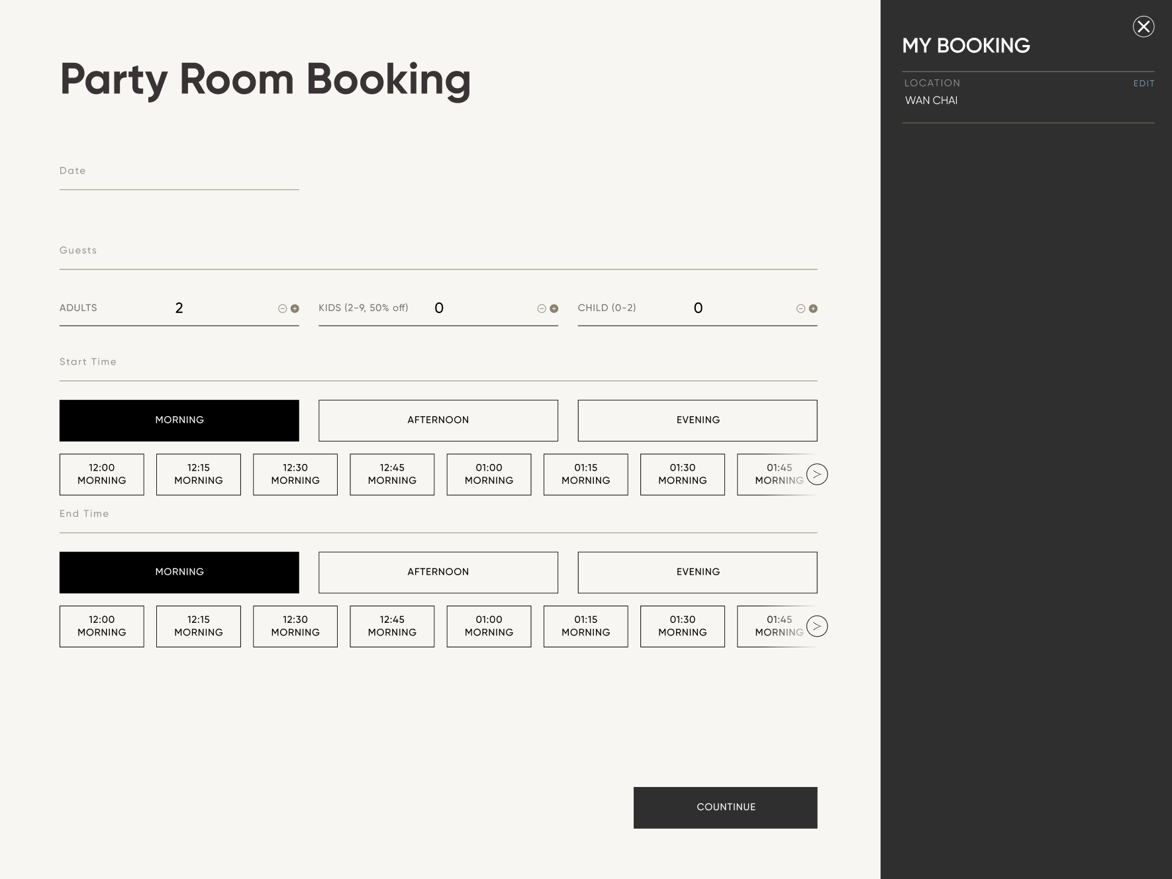Screen dimensions: 1172x879
Task: Close the My Booking panel
Action: point(1143,26)
